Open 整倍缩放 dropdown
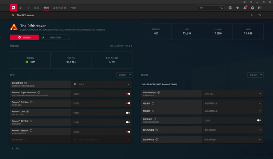The width and height of the screenshot is (273, 159). pos(233,111)
